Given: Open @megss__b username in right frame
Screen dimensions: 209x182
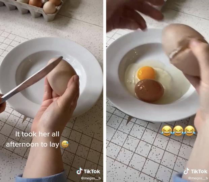Looking at the screenshot, I should 198,178.
